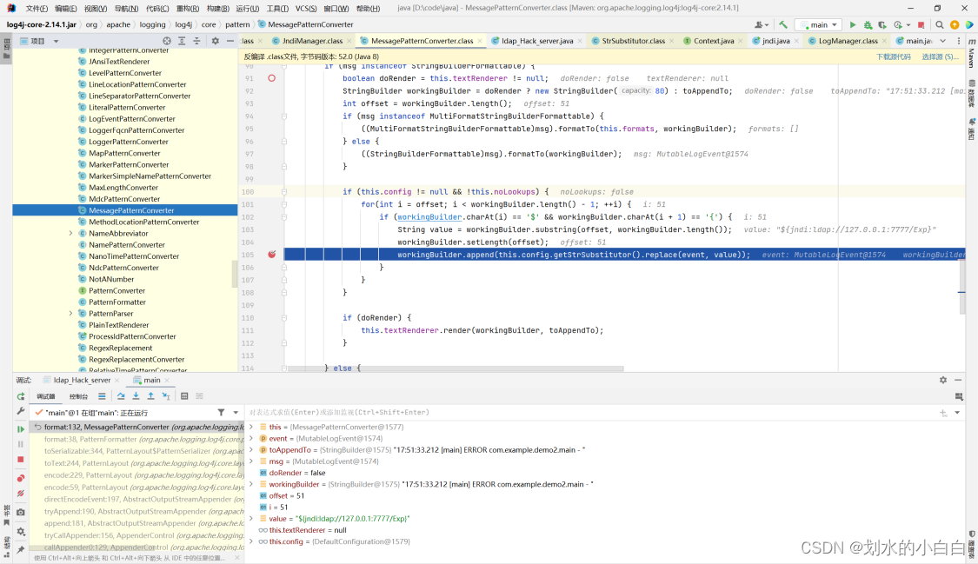Open evaluate expression calculator
978x564 pixels.
pyautogui.click(x=184, y=396)
